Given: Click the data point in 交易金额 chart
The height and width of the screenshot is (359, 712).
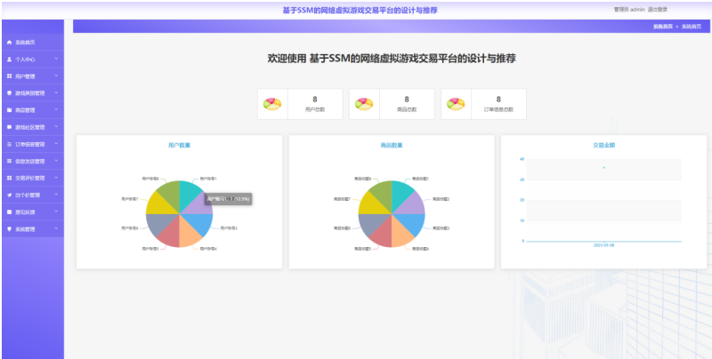Looking at the screenshot, I should pyautogui.click(x=604, y=168).
